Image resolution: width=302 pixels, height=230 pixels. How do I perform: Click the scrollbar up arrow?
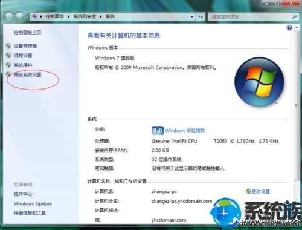coord(297,27)
